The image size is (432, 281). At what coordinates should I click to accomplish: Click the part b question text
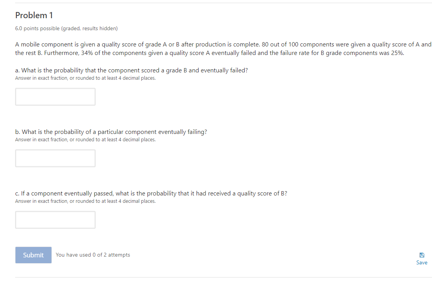pos(111,132)
